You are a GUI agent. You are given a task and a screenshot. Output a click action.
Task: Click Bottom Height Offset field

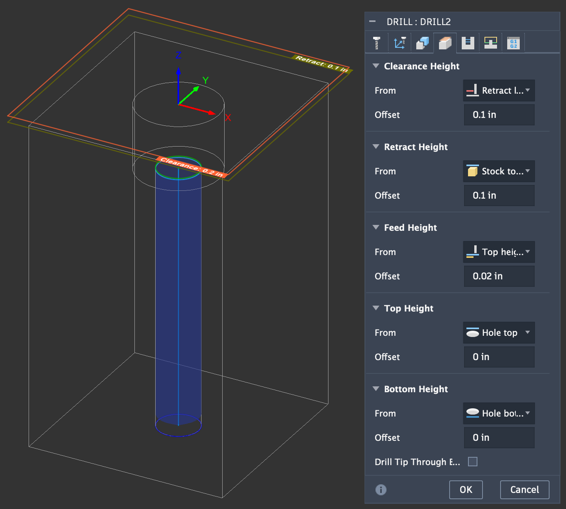(x=499, y=438)
